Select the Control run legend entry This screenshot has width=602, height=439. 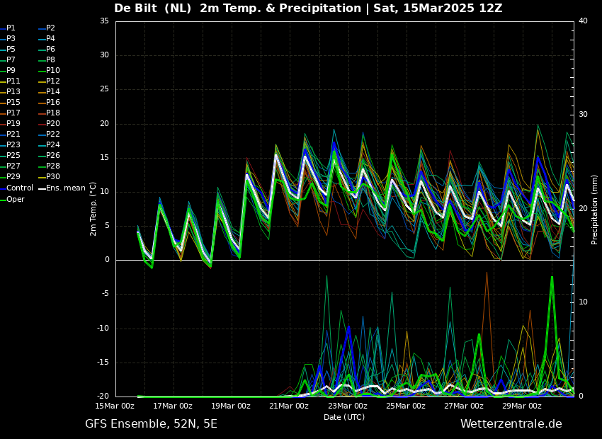19,188
